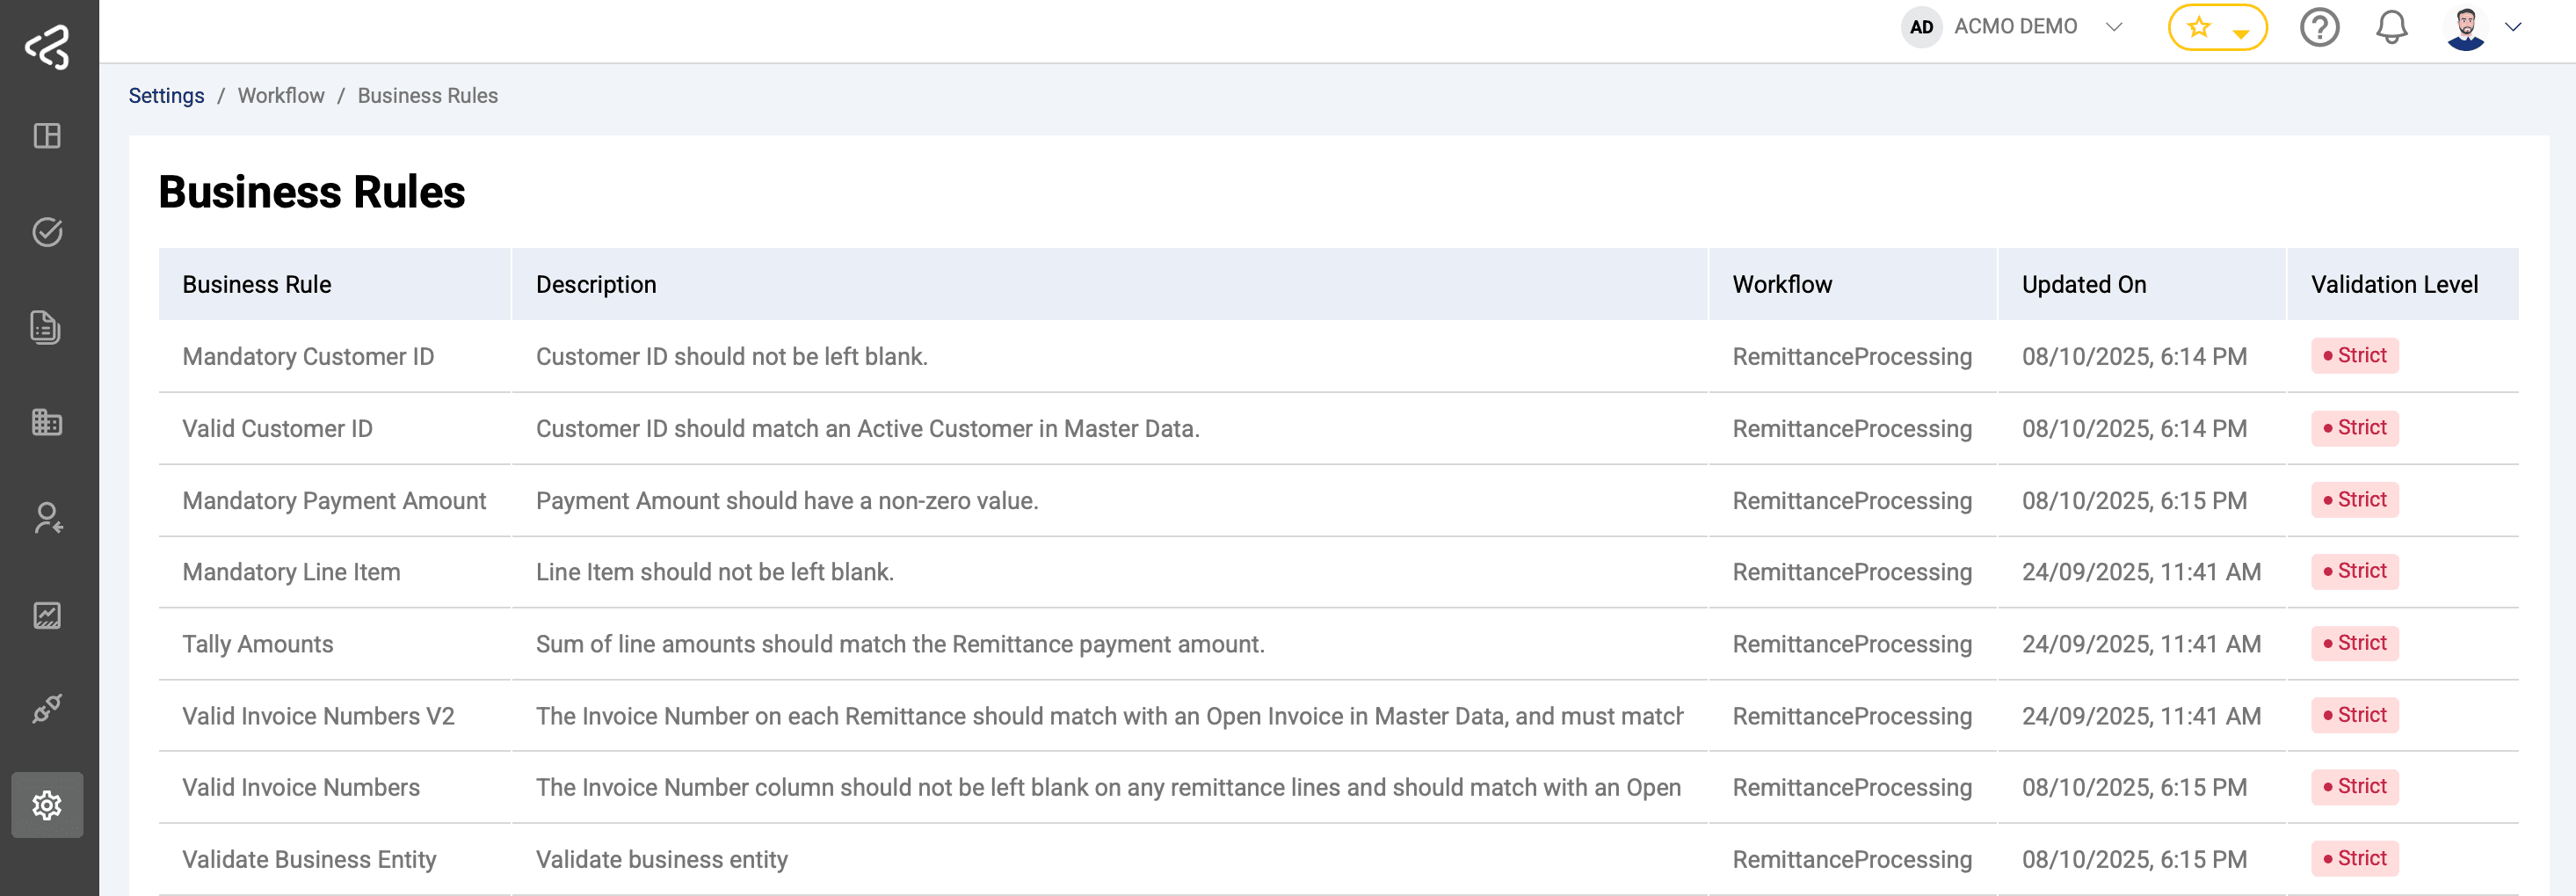
Task: Open the help question mark icon
Action: (2321, 27)
